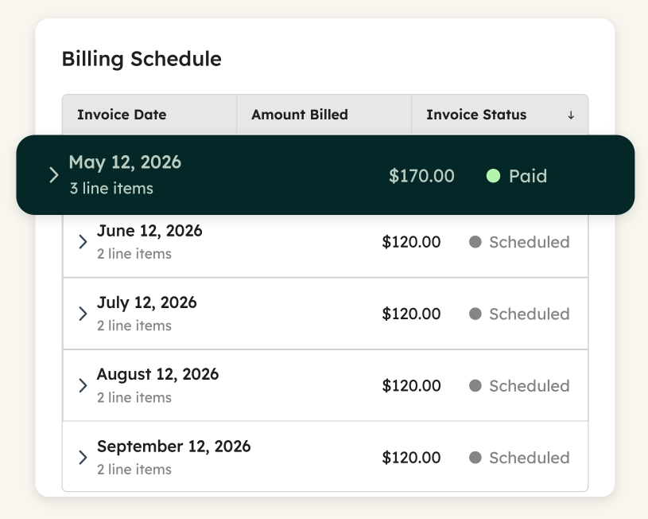
Task: Expand the May 12, 2026 invoice chevron
Action: pyautogui.click(x=54, y=175)
